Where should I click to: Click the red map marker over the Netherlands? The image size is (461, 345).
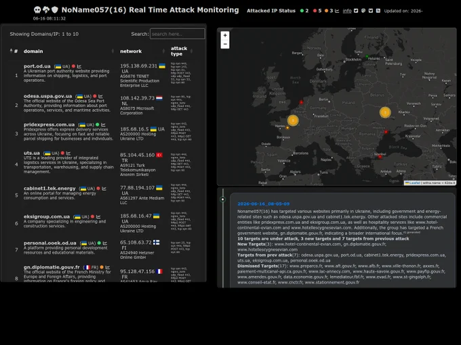301,102
